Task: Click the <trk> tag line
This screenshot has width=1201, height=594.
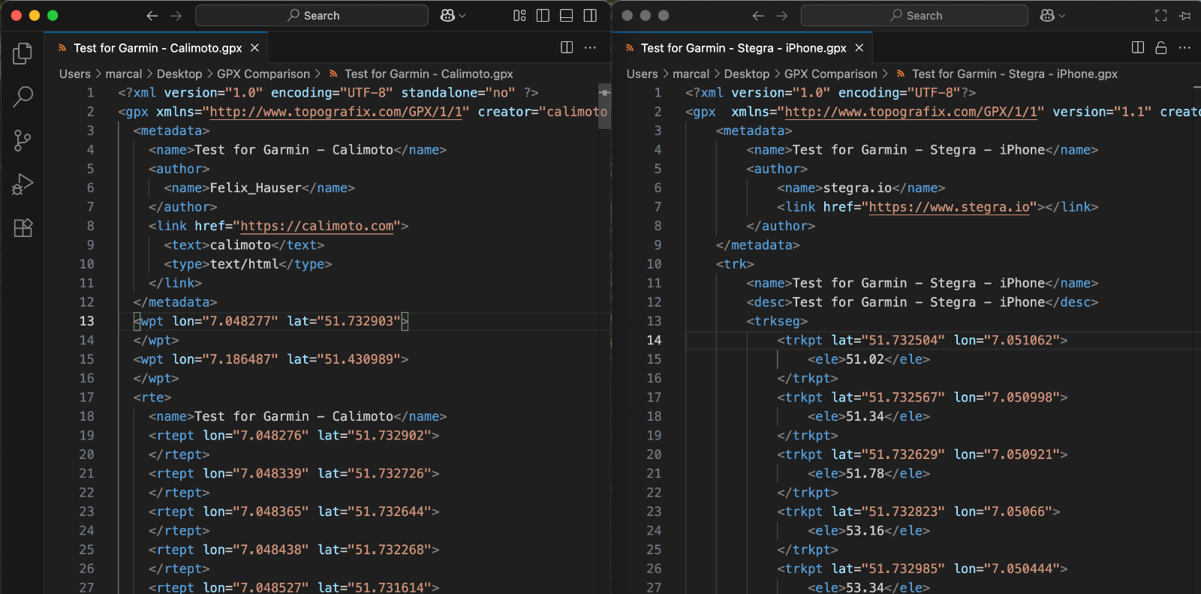Action: [x=735, y=264]
